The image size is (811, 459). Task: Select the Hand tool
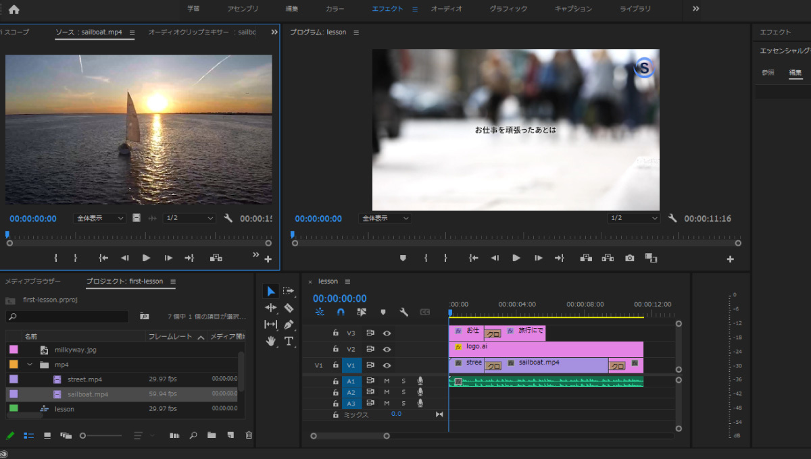[270, 341]
